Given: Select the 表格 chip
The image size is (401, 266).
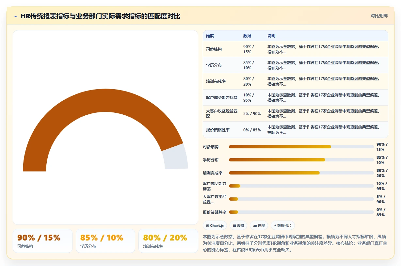Looking at the screenshot, I should click(x=238, y=225).
